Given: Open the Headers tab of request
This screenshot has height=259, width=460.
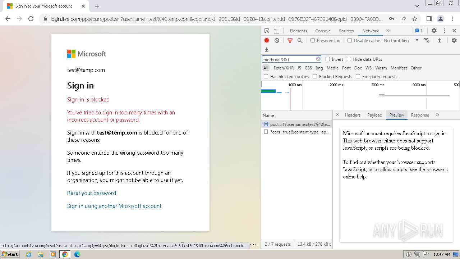Looking at the screenshot, I should (x=353, y=115).
